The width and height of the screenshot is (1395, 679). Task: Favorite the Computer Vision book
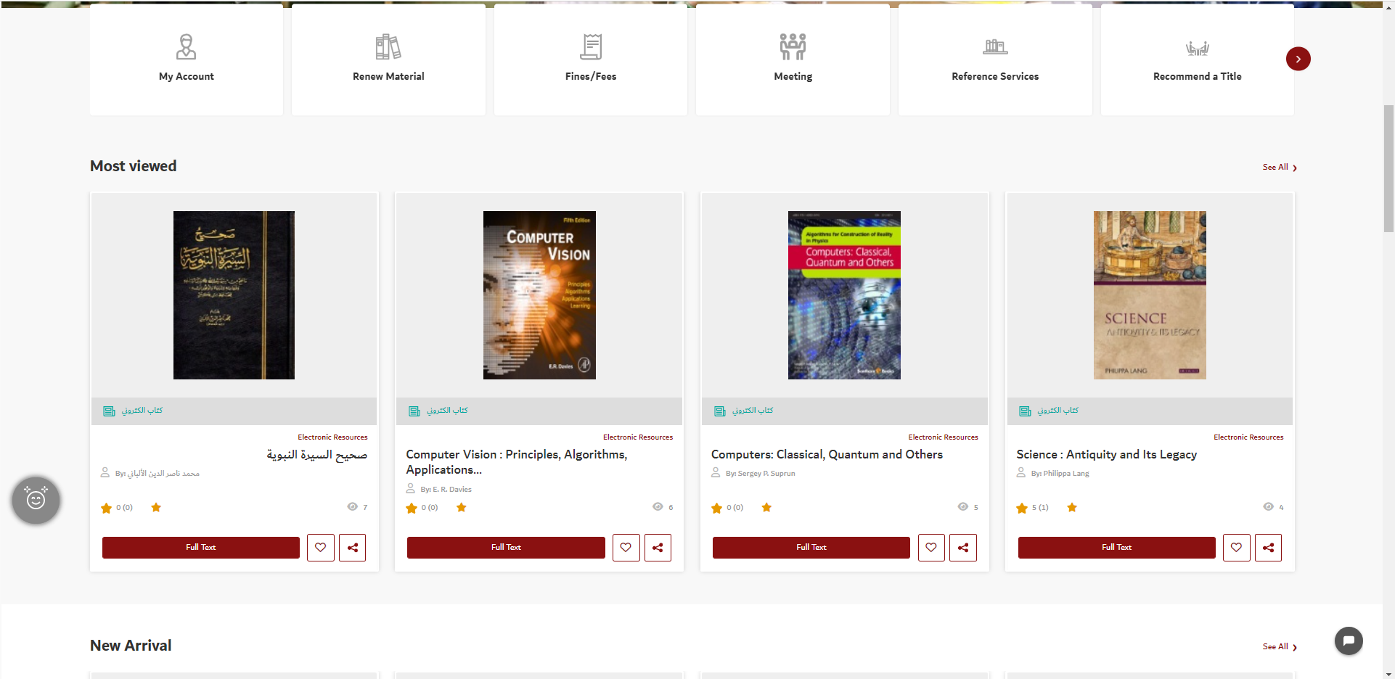coord(626,548)
